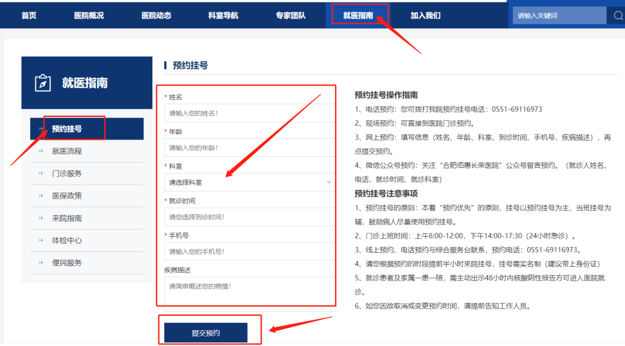The width and height of the screenshot is (625, 346).
Task: Open 门诊服务 sidebar link
Action: click(x=67, y=174)
